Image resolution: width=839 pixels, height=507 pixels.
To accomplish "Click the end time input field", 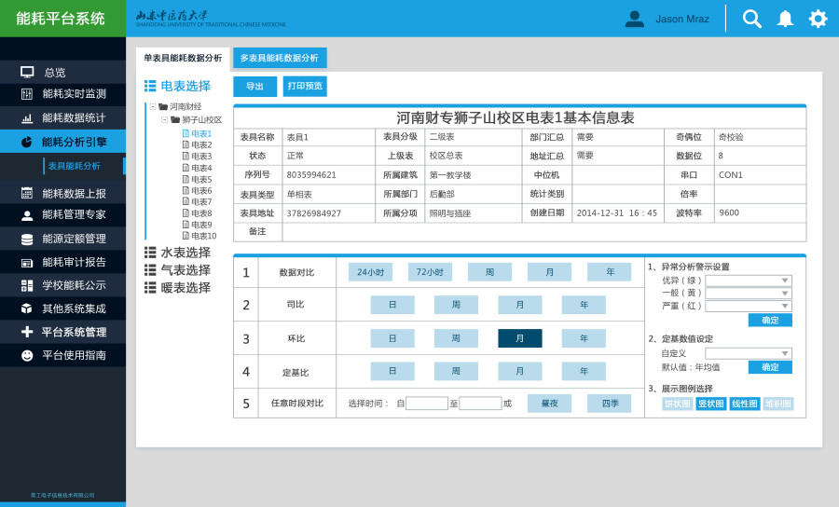I will coord(480,404).
